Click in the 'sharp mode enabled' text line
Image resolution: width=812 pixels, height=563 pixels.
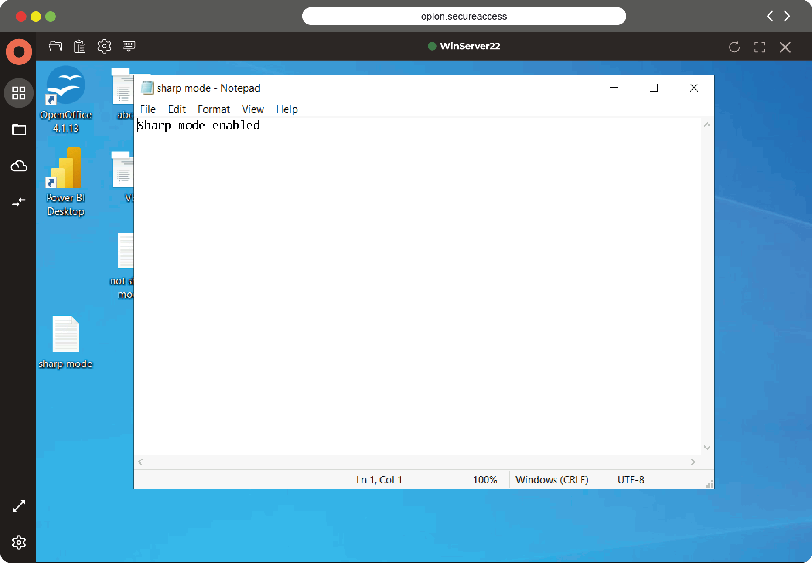[198, 125]
